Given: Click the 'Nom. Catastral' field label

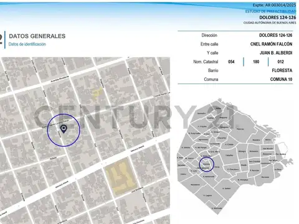Looking at the screenshot, I should pos(206,62).
